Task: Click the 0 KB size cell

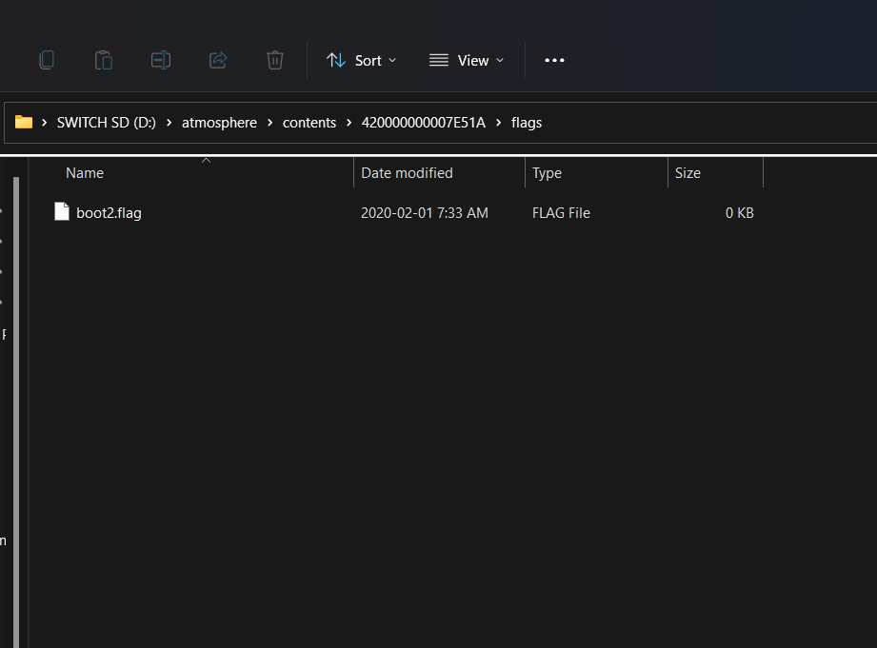Action: click(x=740, y=213)
